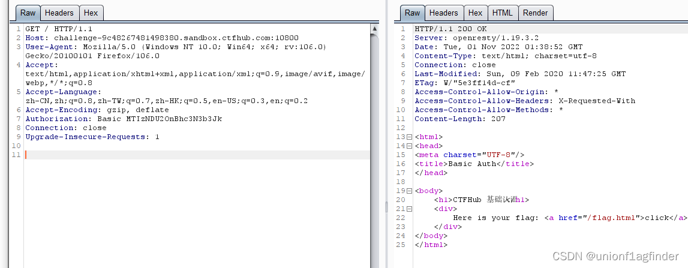The image size is (688, 268).
Task: Click the closing </body> tag line
Action: [x=431, y=236]
